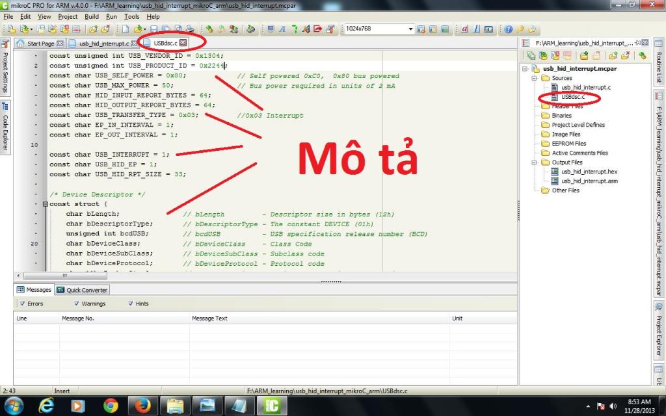Toggle the Errors checkbox
This screenshot has height=416, width=666.
[x=23, y=304]
